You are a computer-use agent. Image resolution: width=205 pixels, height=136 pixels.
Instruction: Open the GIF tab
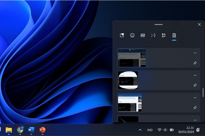pos(143,35)
